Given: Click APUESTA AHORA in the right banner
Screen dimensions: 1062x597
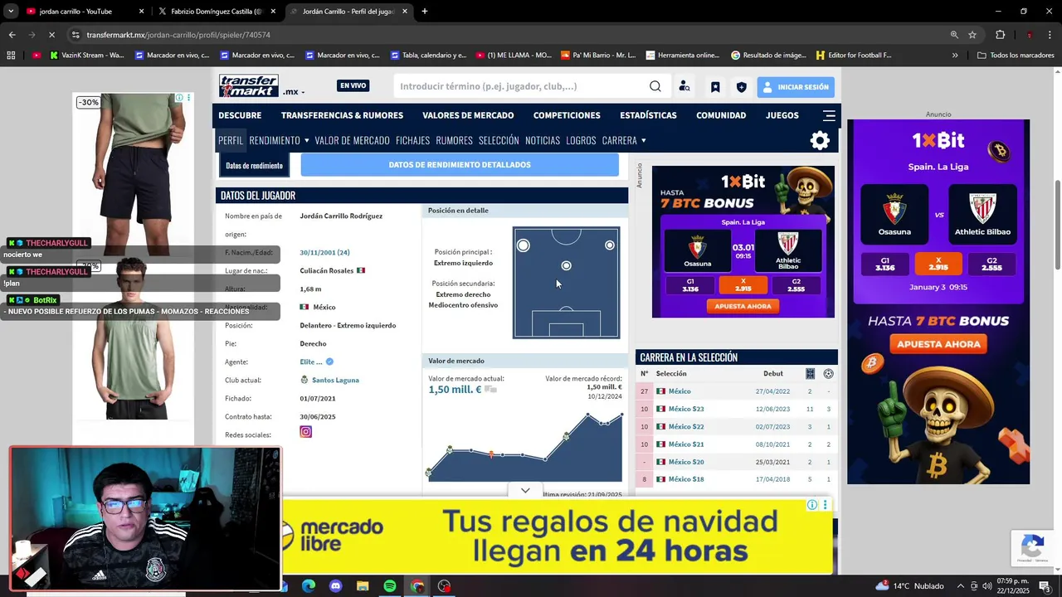Looking at the screenshot, I should pos(938,343).
